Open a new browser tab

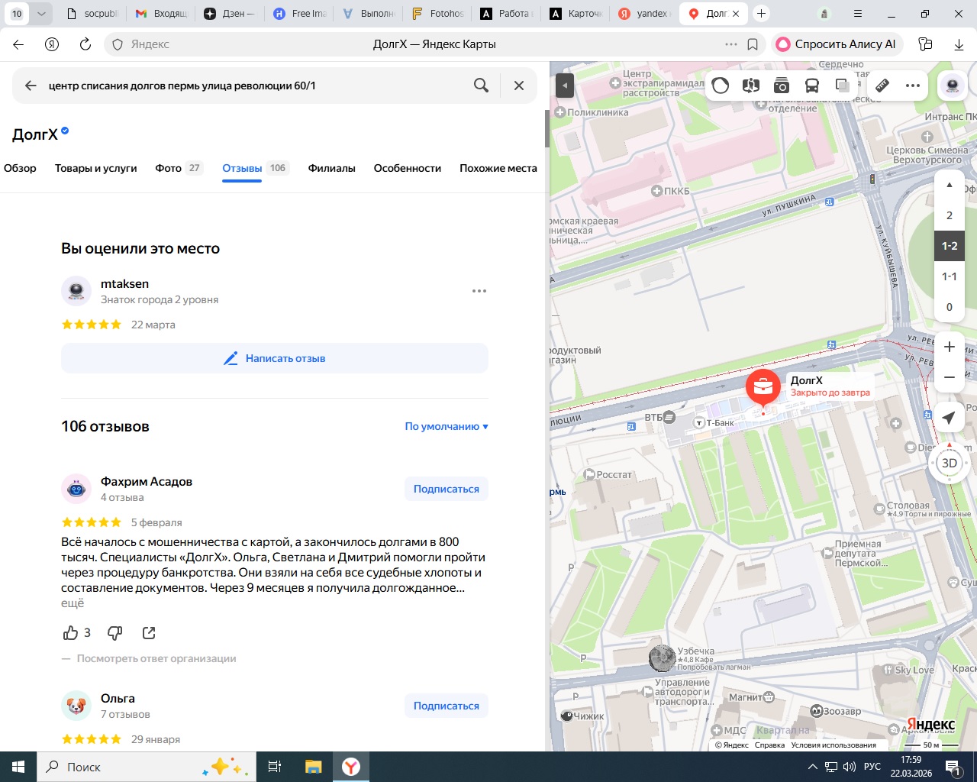tap(761, 14)
